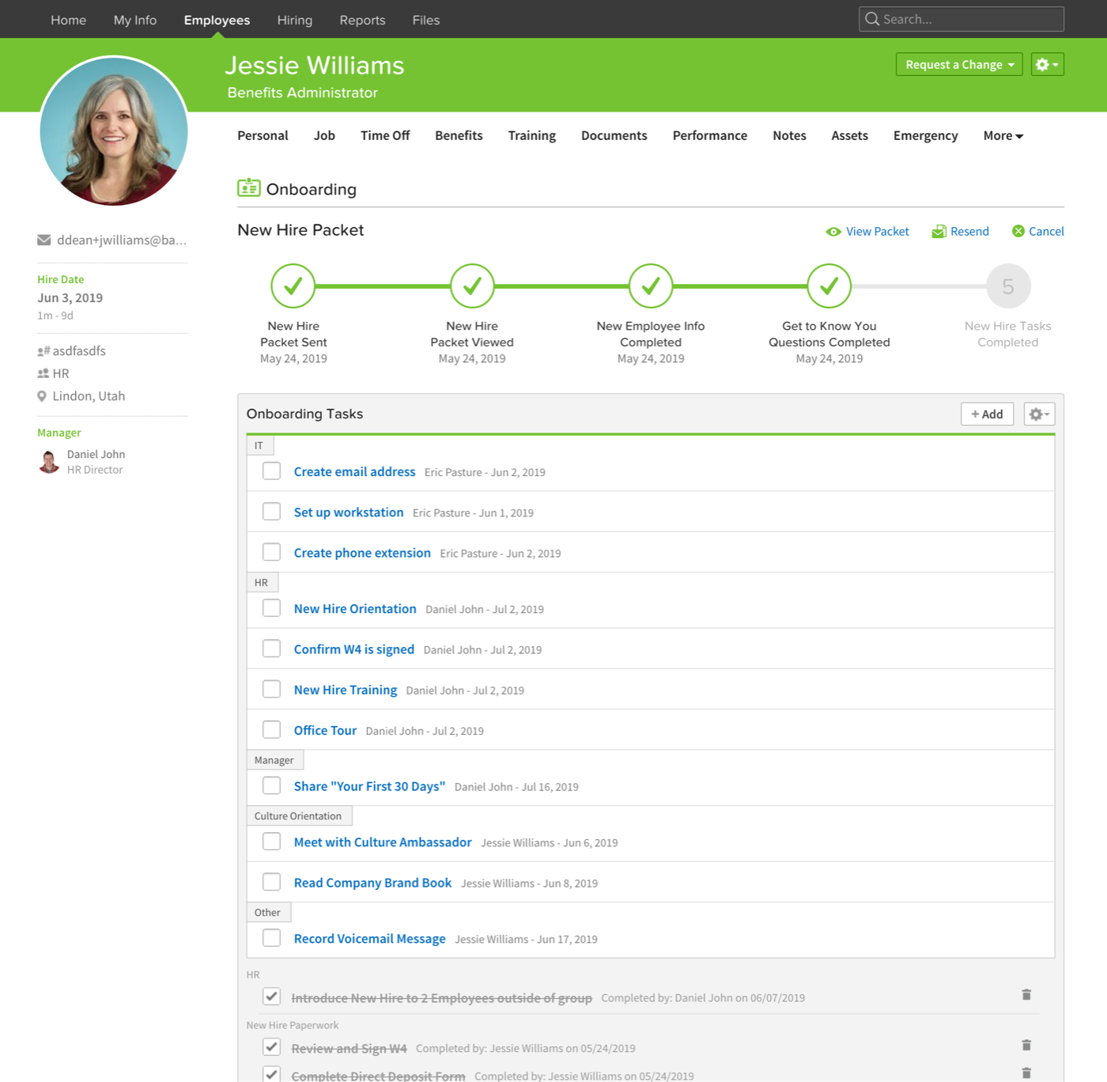
Task: Uncheck the completed Introduce New Hire task
Action: coord(271,997)
